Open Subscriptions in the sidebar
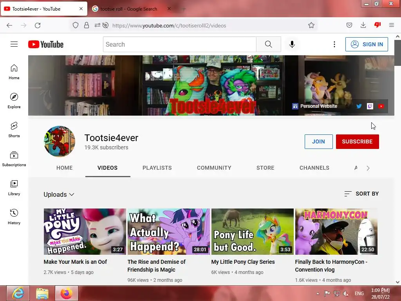Screen dimensions: 401x301 (14, 159)
